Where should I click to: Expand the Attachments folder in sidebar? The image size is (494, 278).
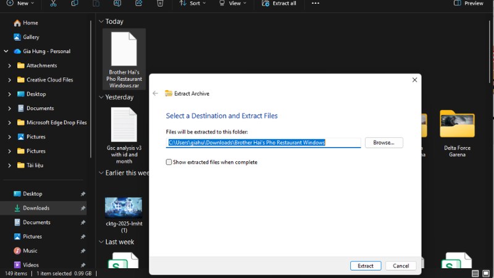click(x=9, y=65)
